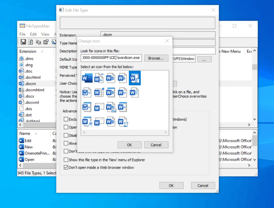Screen dimensions: 274x208
Task: Click Browse in the Change Icon dialog
Action: pyautogui.click(x=156, y=58)
